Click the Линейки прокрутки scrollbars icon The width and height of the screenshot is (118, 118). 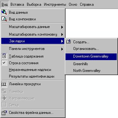tap(4, 84)
